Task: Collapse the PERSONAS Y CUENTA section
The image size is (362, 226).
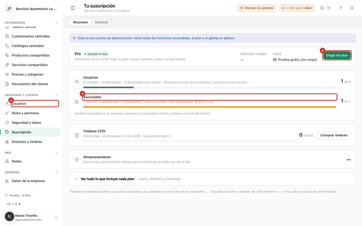Action: (x=57, y=95)
